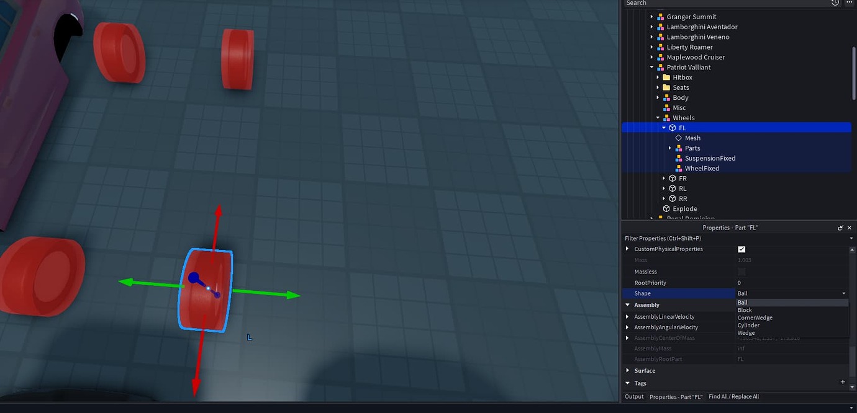Open the Shape dropdown arrow

click(x=844, y=293)
